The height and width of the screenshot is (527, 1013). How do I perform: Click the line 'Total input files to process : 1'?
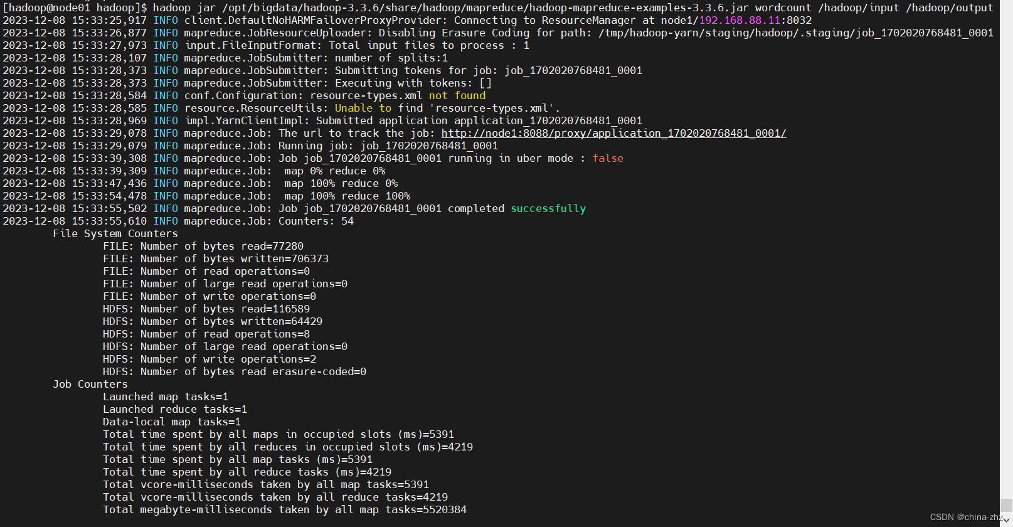[x=266, y=45]
